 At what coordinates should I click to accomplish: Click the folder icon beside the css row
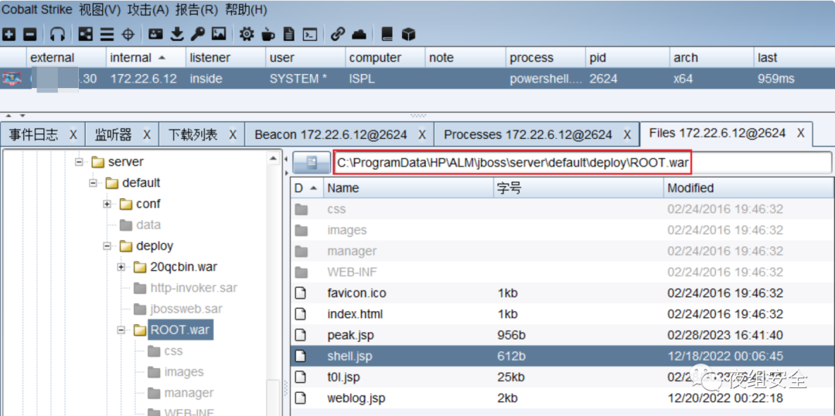[302, 209]
